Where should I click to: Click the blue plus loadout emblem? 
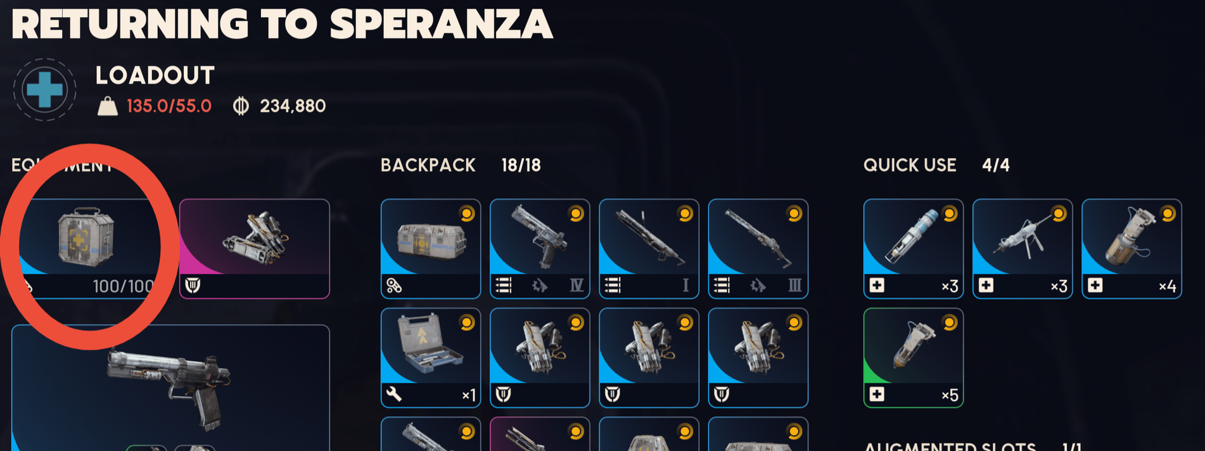[x=44, y=90]
